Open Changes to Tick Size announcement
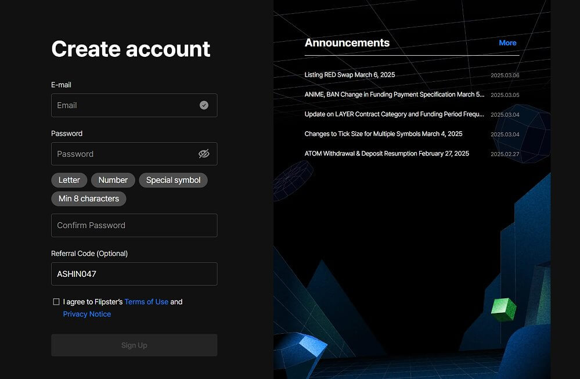Image resolution: width=580 pixels, height=379 pixels. (383, 134)
